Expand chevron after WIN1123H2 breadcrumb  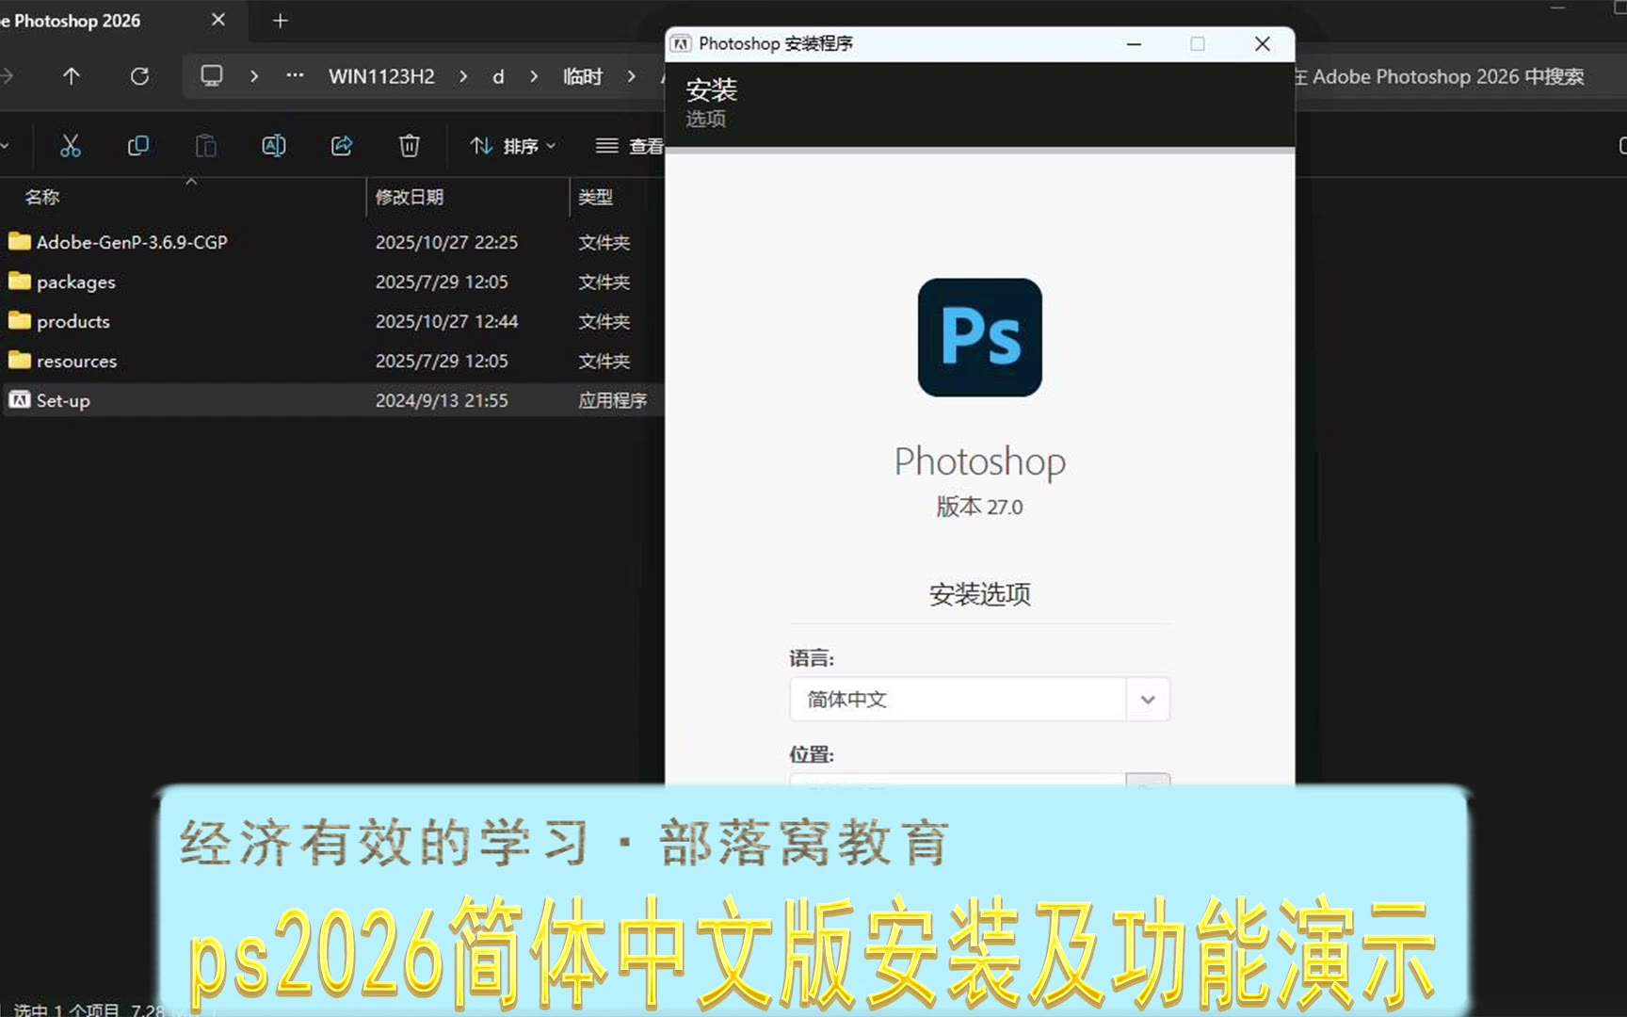click(x=463, y=76)
